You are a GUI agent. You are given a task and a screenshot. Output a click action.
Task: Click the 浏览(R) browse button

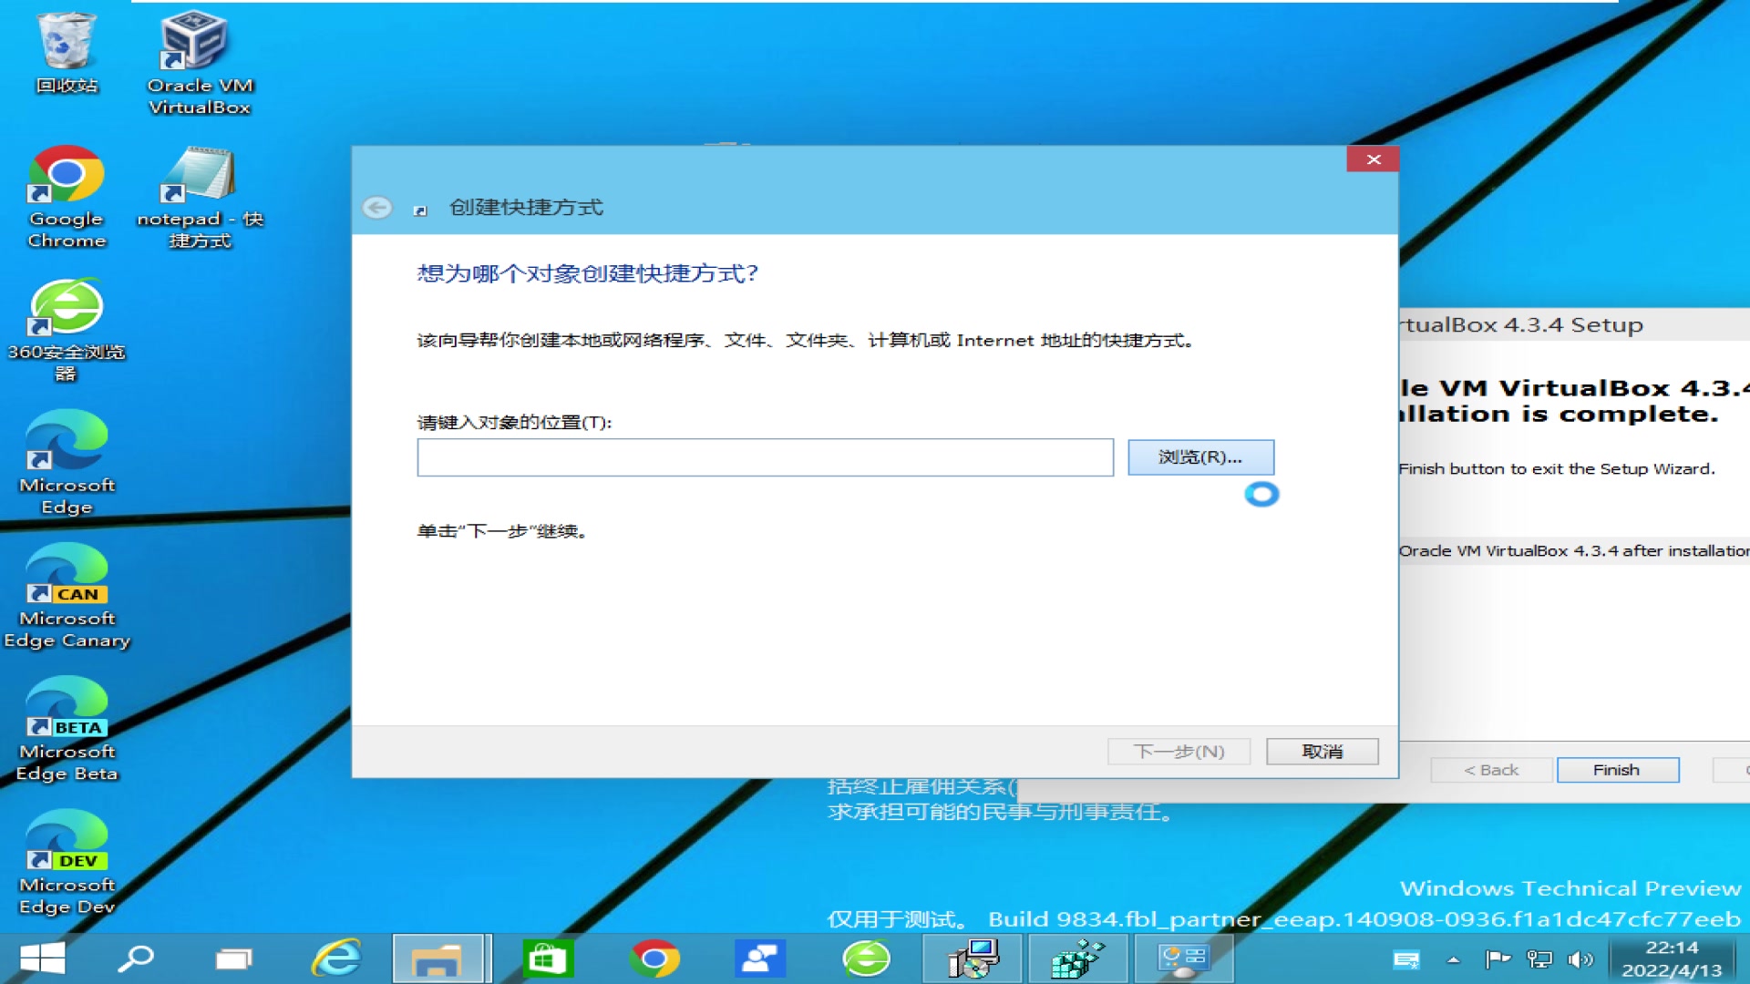(x=1200, y=457)
